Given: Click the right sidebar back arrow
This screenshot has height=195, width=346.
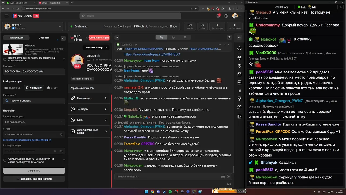Looking at the screenshot, I should tap(239, 37).
